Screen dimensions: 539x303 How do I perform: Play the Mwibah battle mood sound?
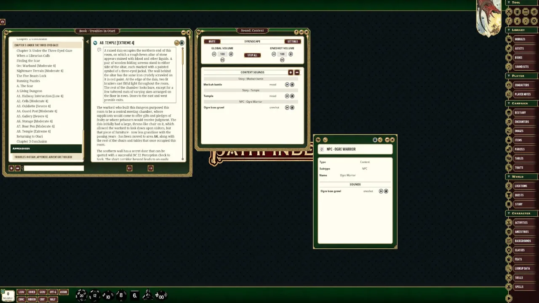click(287, 85)
